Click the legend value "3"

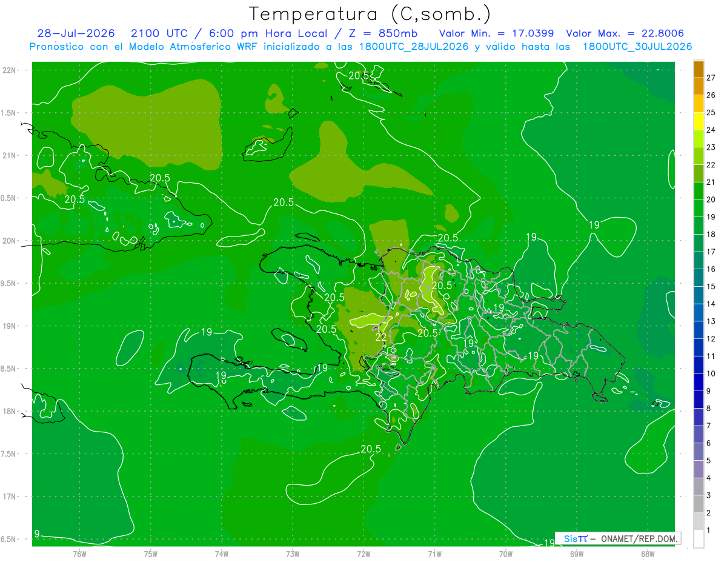pyautogui.click(x=709, y=495)
